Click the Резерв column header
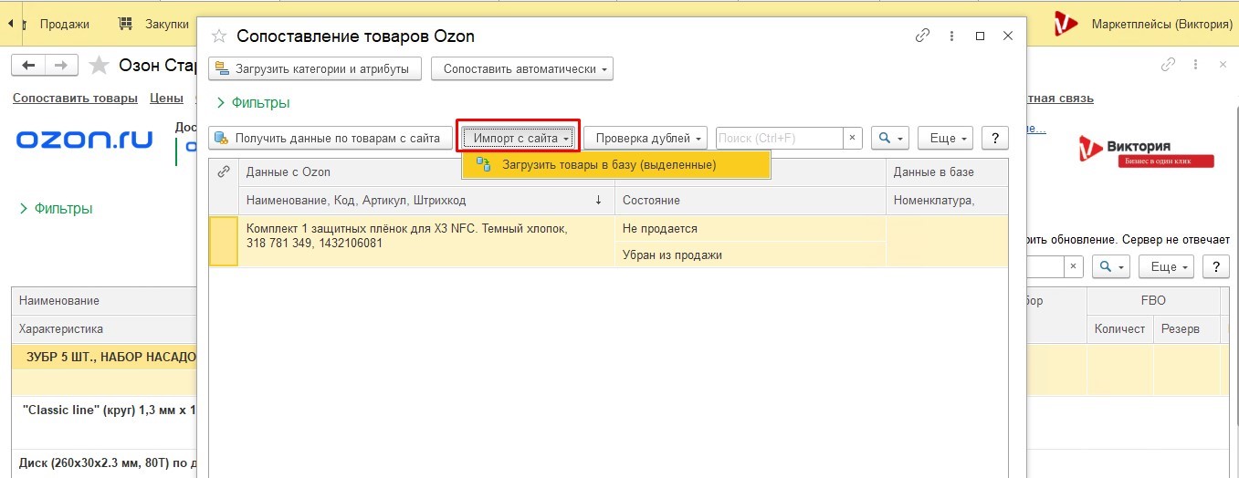This screenshot has height=478, width=1239. (1186, 328)
